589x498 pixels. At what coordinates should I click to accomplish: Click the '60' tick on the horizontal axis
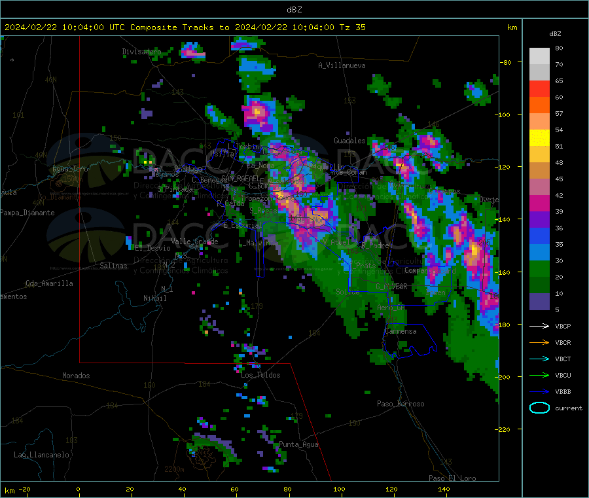[234, 489]
